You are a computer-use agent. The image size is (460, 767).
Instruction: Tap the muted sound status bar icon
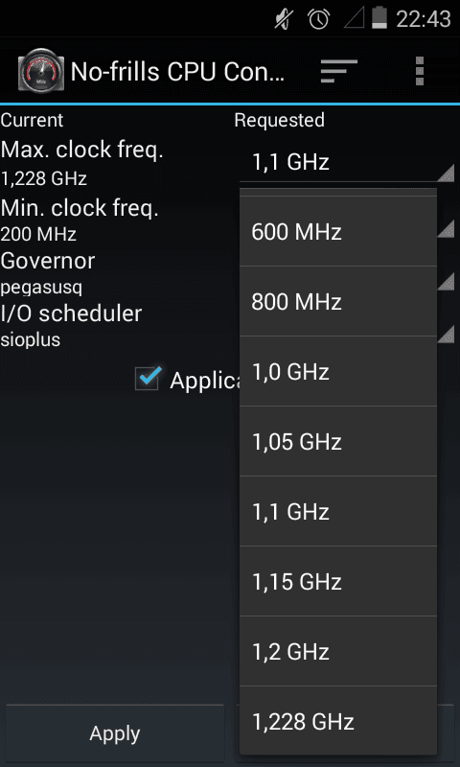(x=284, y=19)
